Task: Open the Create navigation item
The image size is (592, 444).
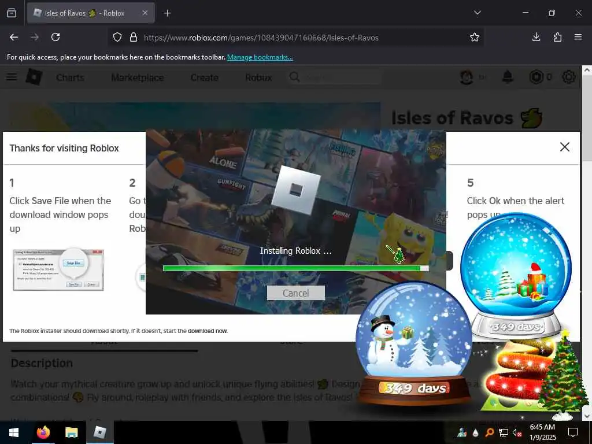Action: pyautogui.click(x=204, y=77)
